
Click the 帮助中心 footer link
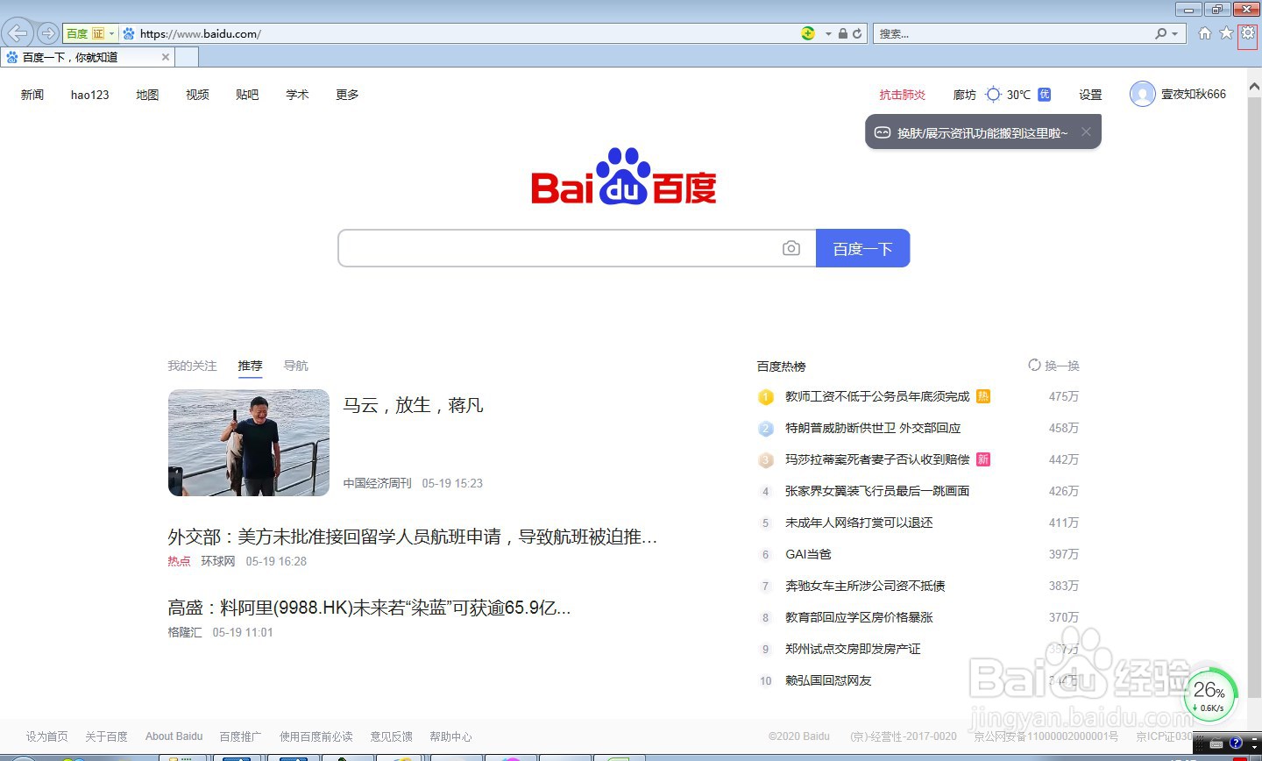click(x=450, y=736)
